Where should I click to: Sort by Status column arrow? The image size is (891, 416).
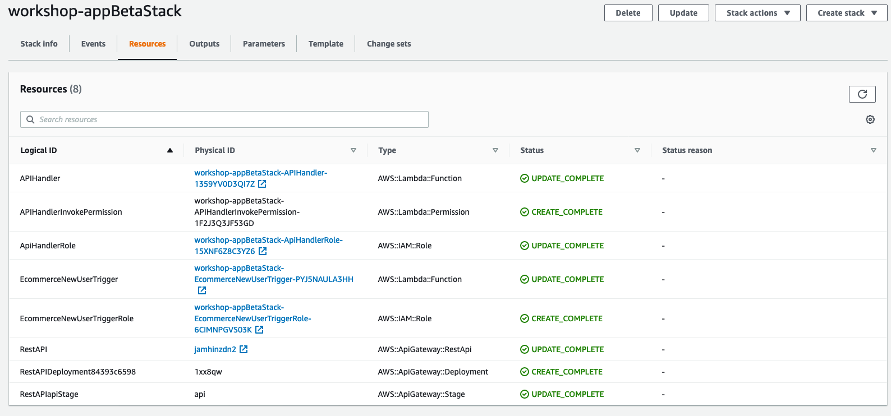click(637, 150)
